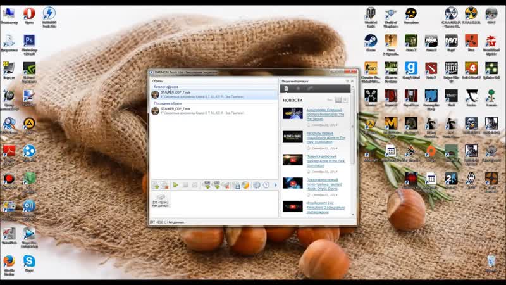This screenshot has height=285, width=506.
Task: Open the Portal 2 desktop shortcut
Action: 451,181
